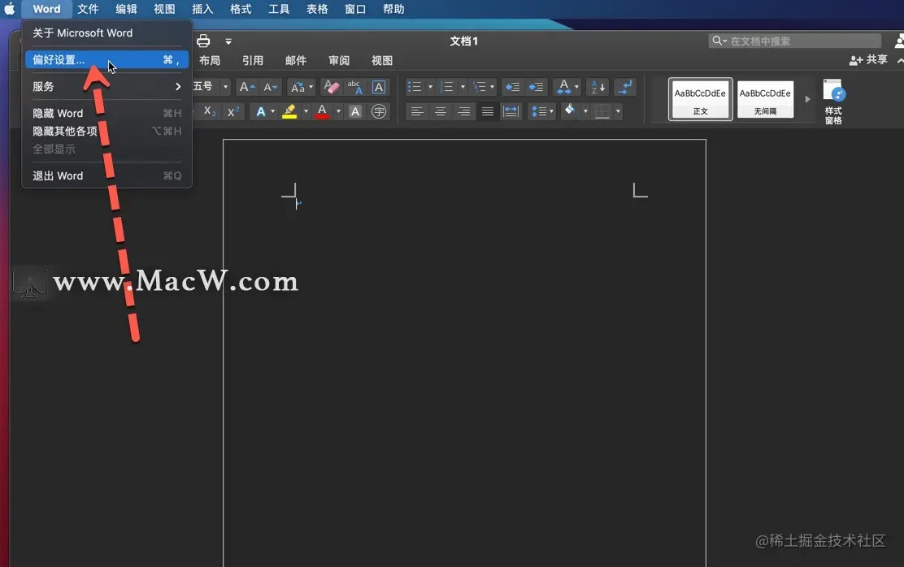Increase font size with the A-up icon
Viewport: 904px width, 567px height.
(247, 87)
